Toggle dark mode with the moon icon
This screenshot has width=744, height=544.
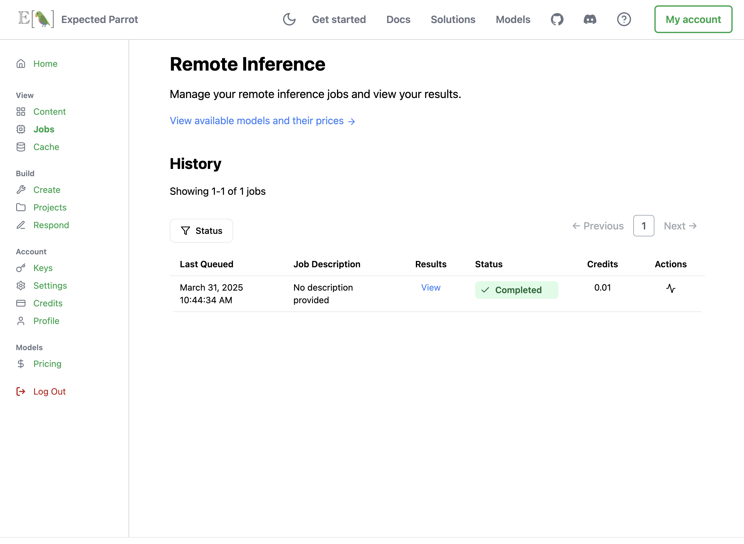click(289, 20)
